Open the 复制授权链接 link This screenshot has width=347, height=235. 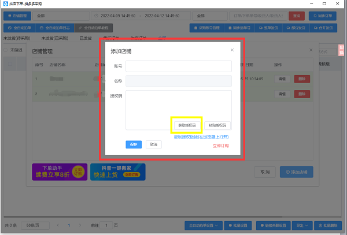201,137
